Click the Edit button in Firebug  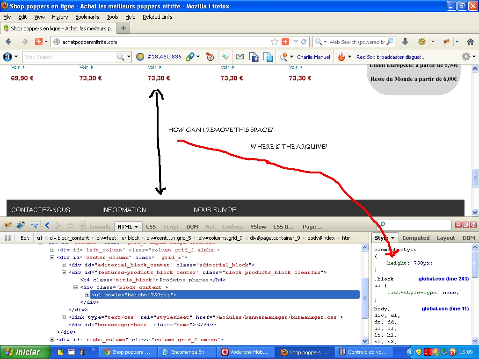(x=25, y=238)
